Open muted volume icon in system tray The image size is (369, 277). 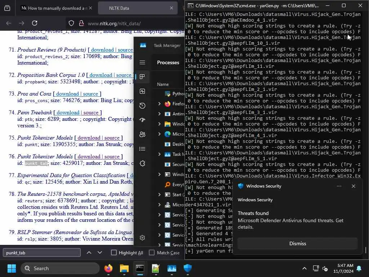325,268
